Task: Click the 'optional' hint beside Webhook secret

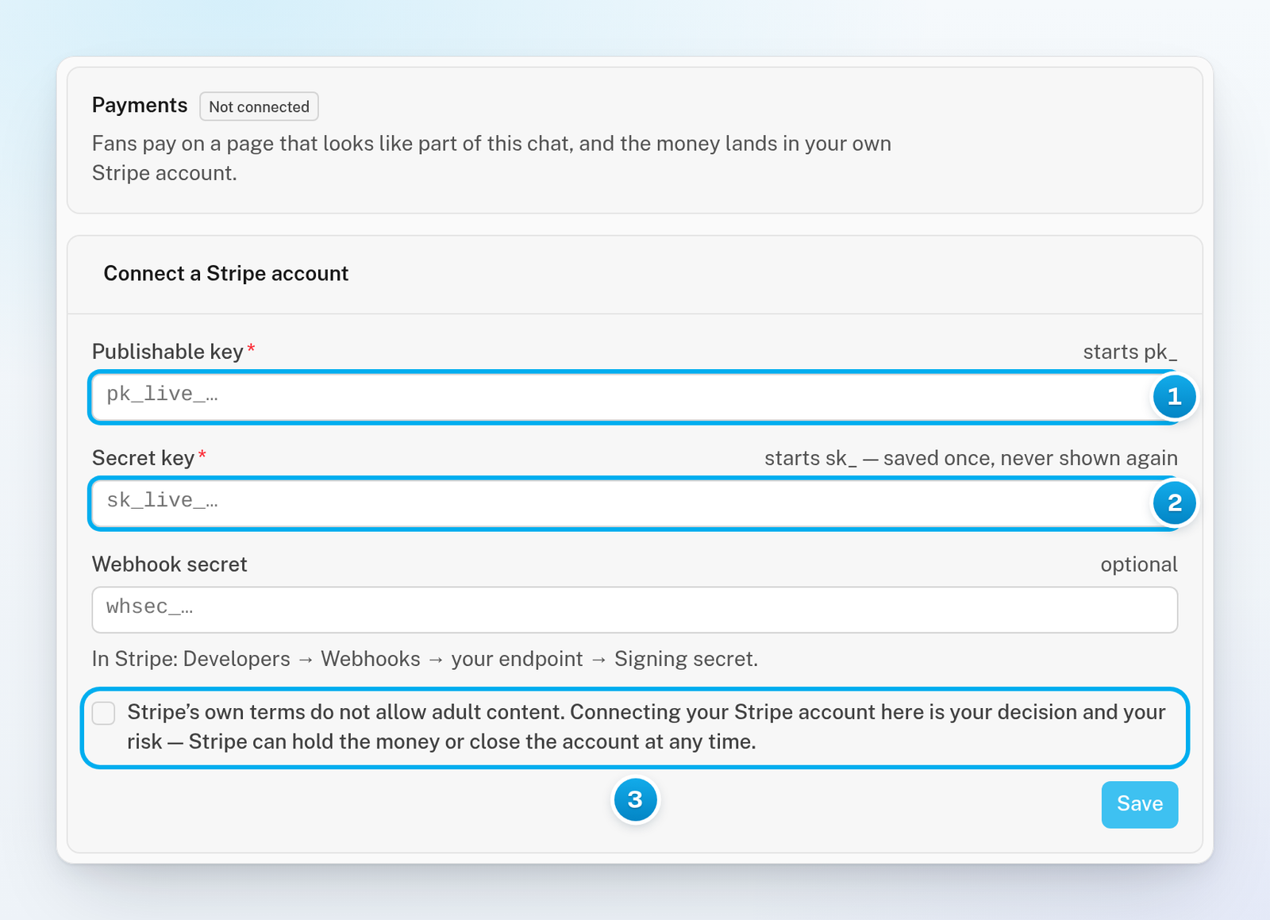Action: (1139, 564)
